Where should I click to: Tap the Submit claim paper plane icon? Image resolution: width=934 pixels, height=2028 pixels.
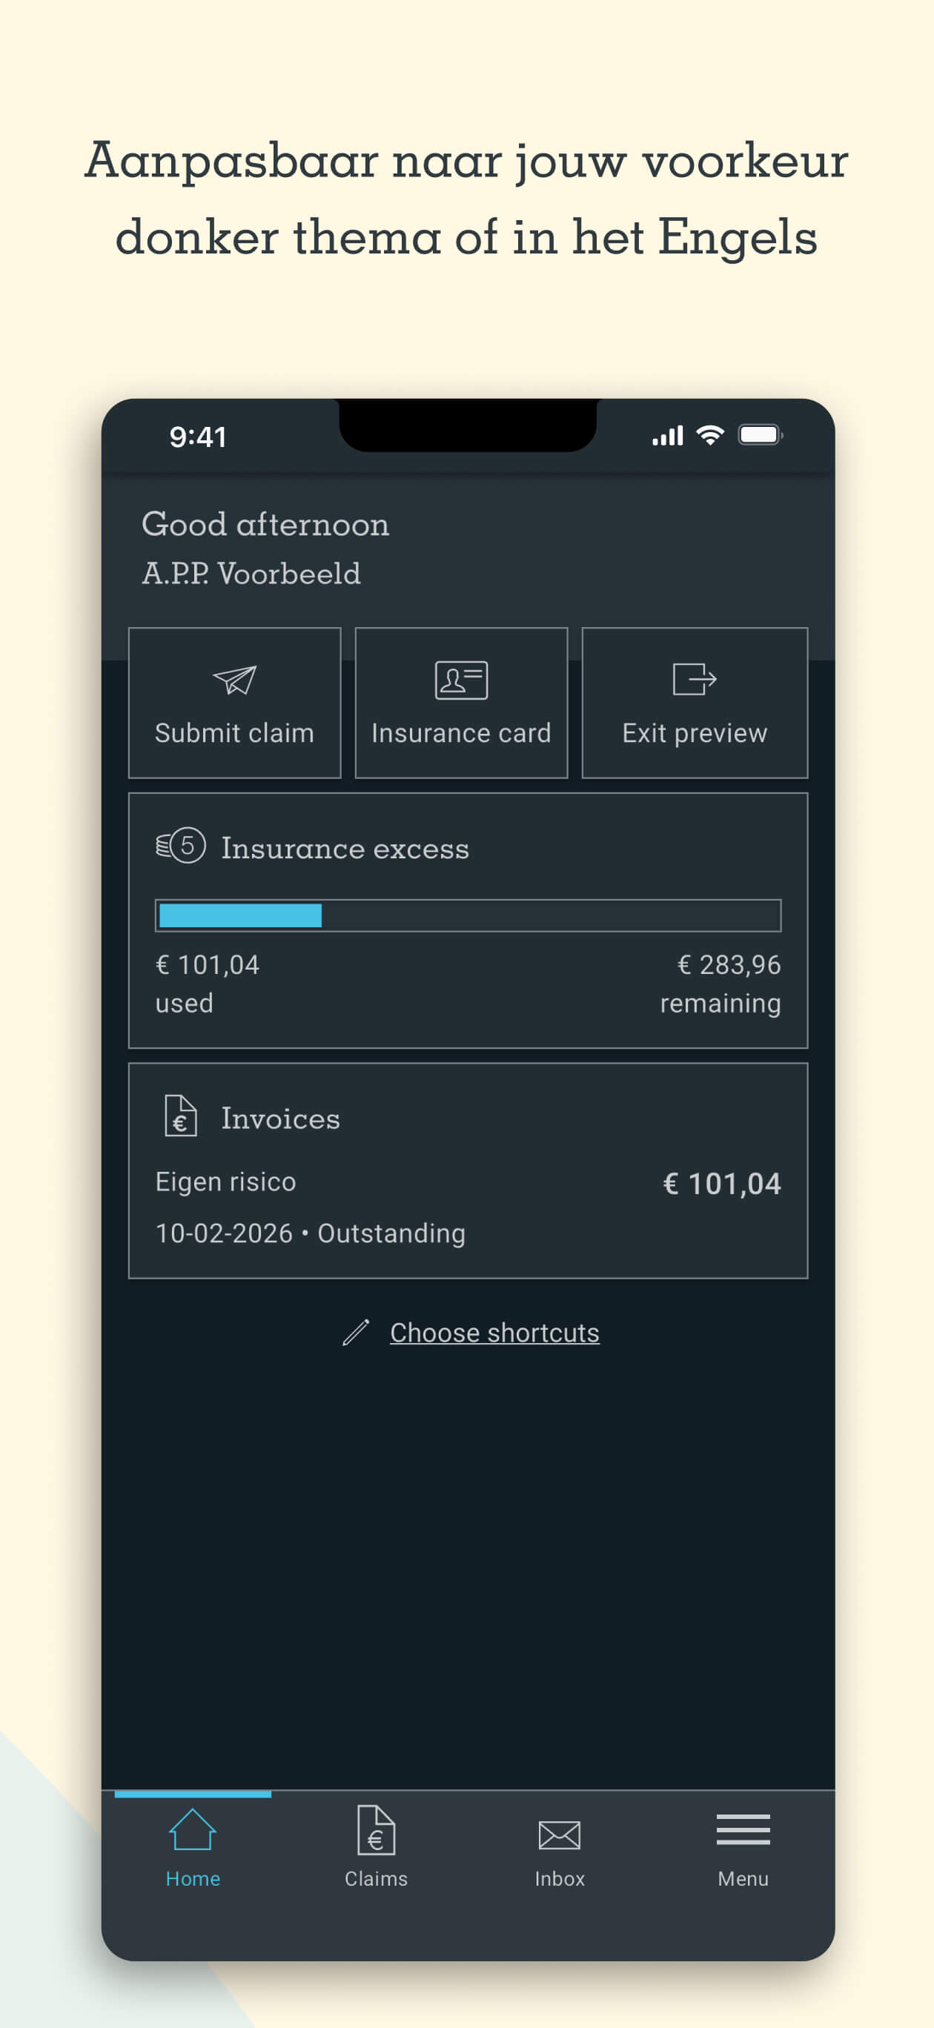pos(235,680)
